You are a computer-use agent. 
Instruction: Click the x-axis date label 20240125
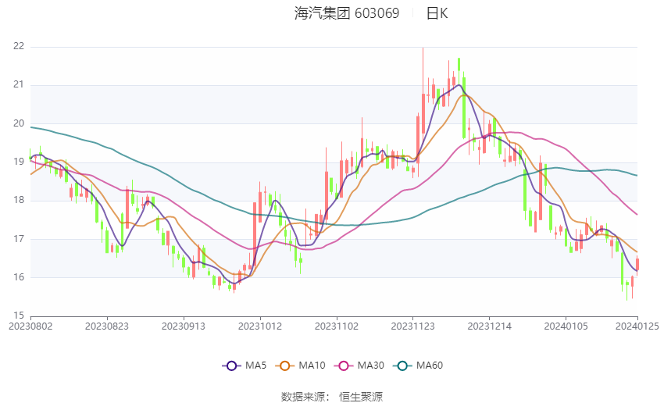pyautogui.click(x=637, y=326)
